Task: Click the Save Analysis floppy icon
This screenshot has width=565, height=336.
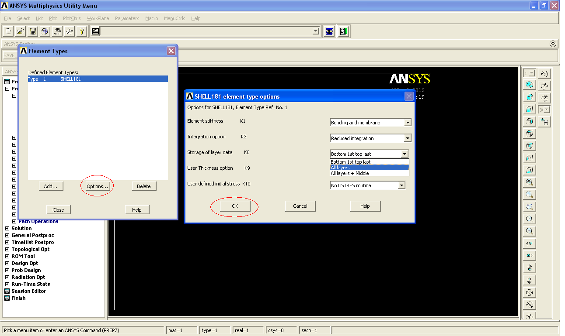Action: pos(33,31)
